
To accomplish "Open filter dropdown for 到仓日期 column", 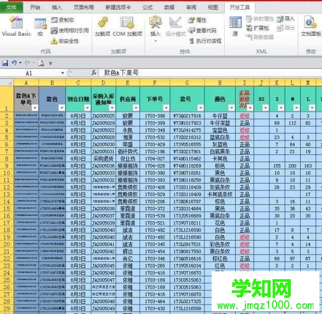I will tap(87, 108).
